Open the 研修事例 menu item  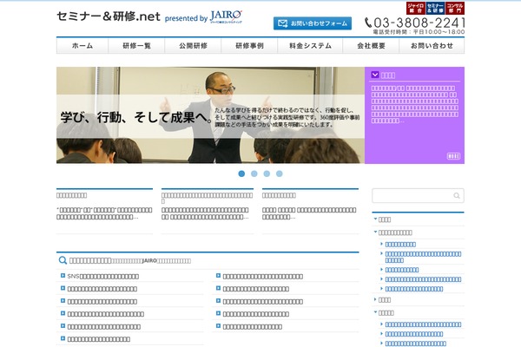coord(249,46)
